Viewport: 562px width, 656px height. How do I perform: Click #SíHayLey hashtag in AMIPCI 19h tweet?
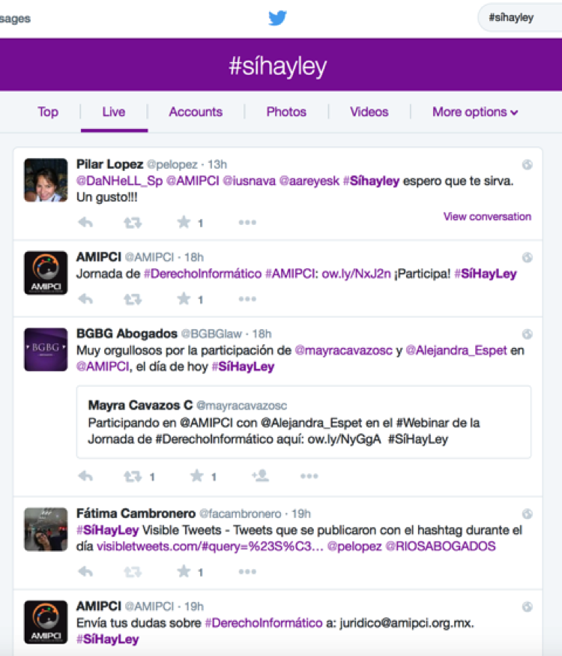point(107,640)
